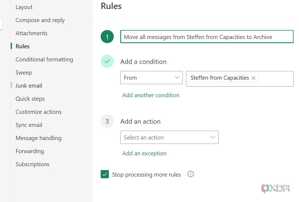The height and width of the screenshot is (202, 299).
Task: Click the info icon beside Stop processing more rules
Action: 190,174
